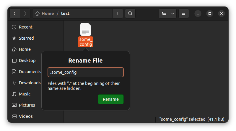Click the test folder path segment

point(65,14)
